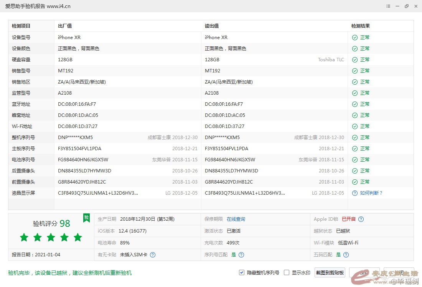Click help icon next to 五码匹配
The height and width of the screenshot is (287, 422).
coord(346,255)
